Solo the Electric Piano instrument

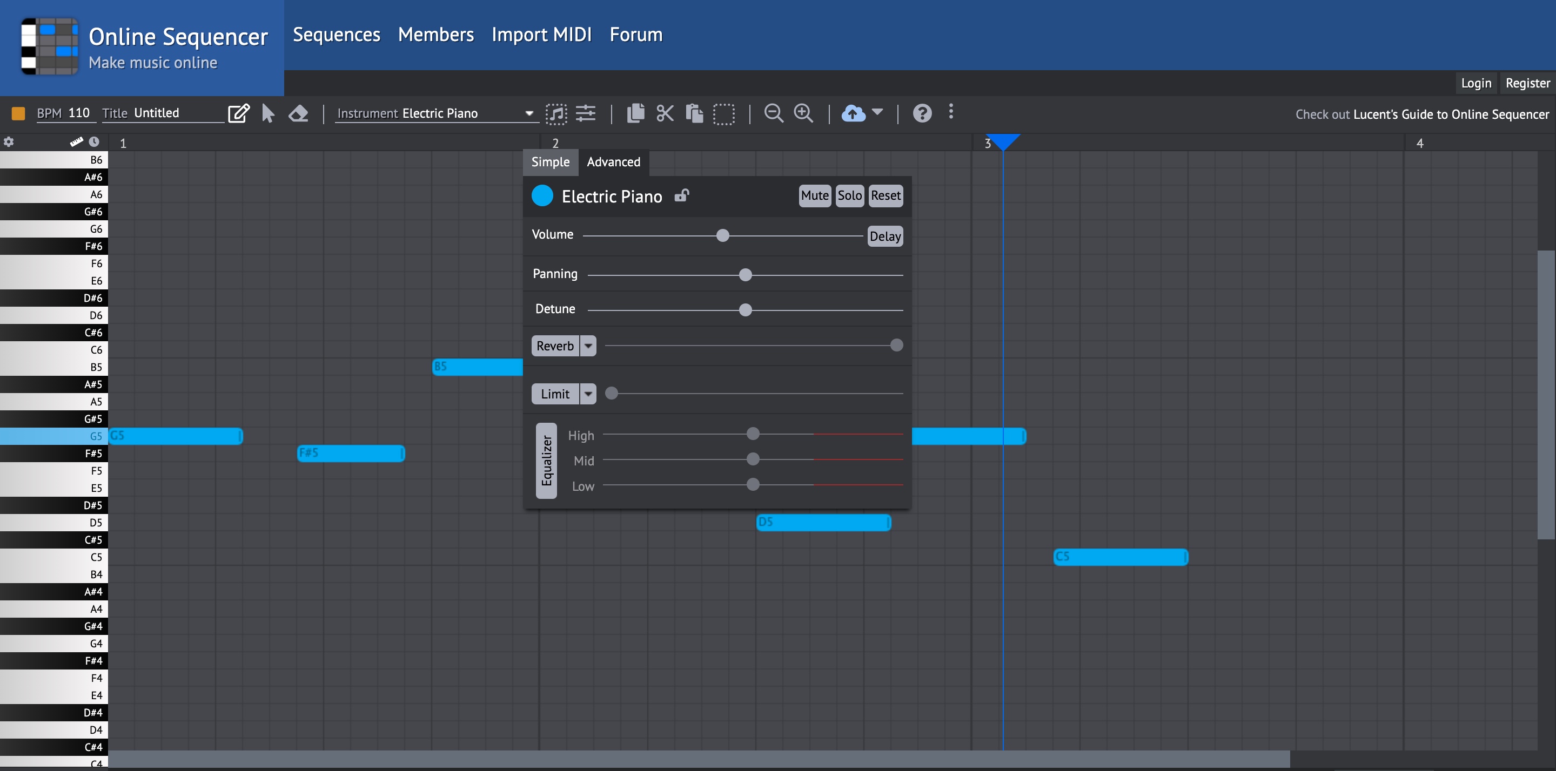(x=849, y=195)
